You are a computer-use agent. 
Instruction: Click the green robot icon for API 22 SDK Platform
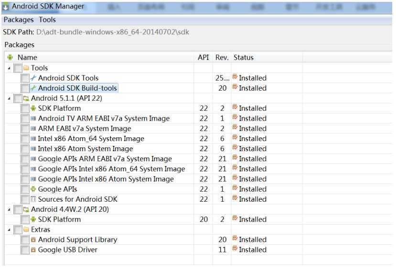coord(33,108)
